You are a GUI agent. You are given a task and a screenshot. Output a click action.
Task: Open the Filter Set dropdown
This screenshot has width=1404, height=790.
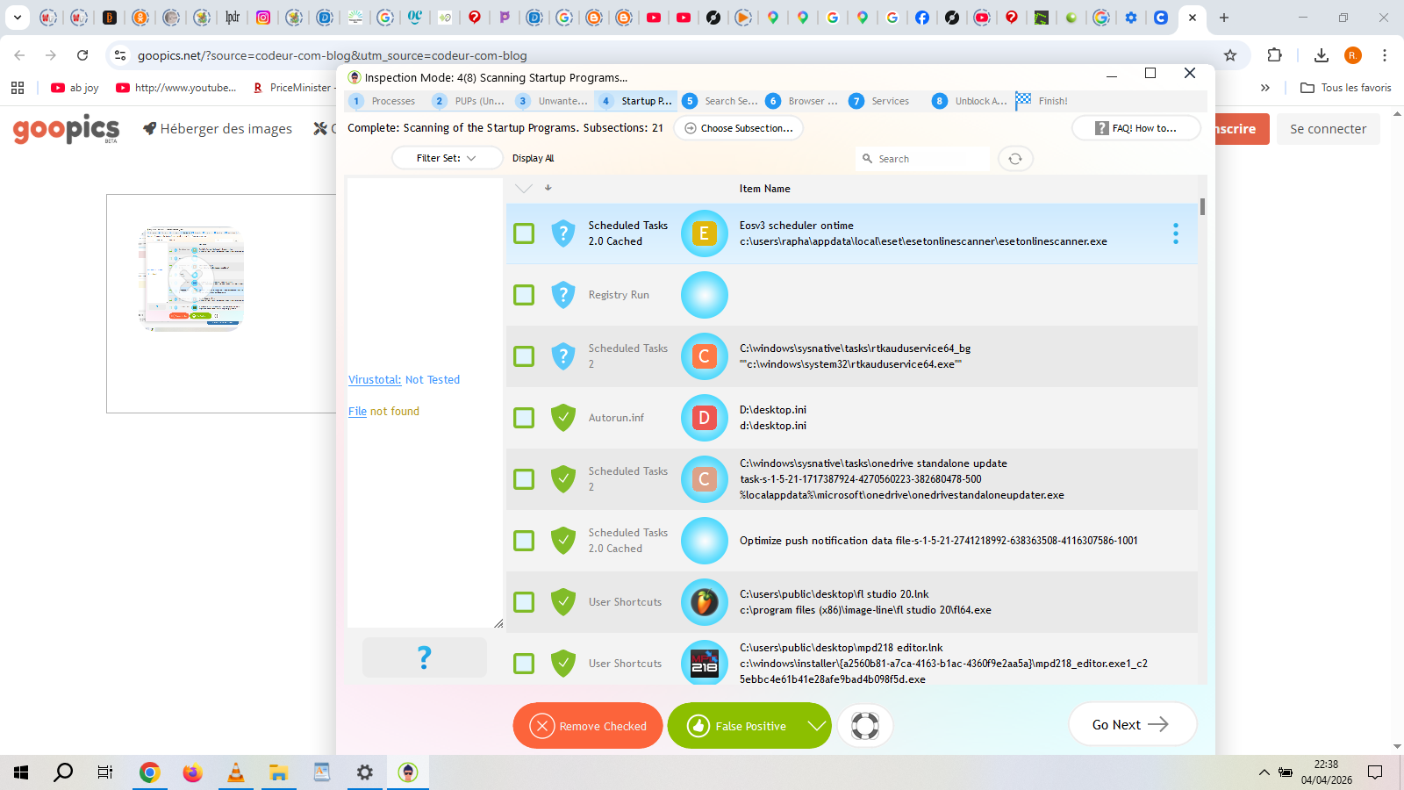(447, 158)
